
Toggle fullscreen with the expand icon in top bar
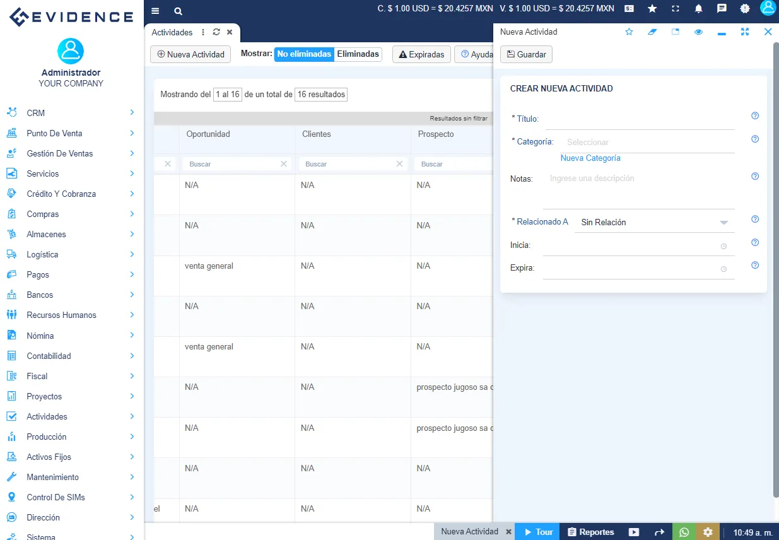[675, 9]
